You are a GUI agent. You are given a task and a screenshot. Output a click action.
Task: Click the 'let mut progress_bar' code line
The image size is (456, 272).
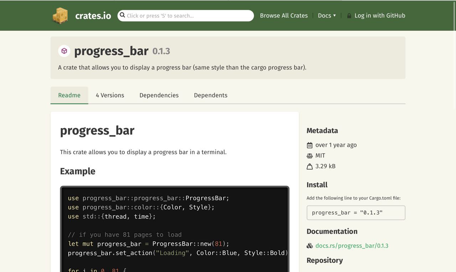(149, 244)
